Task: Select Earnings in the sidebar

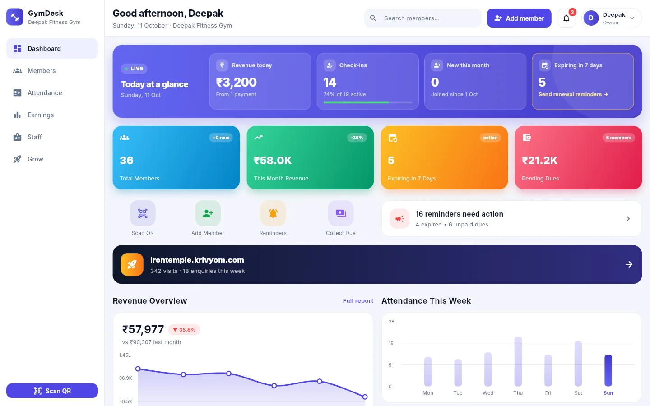Action: point(52,115)
